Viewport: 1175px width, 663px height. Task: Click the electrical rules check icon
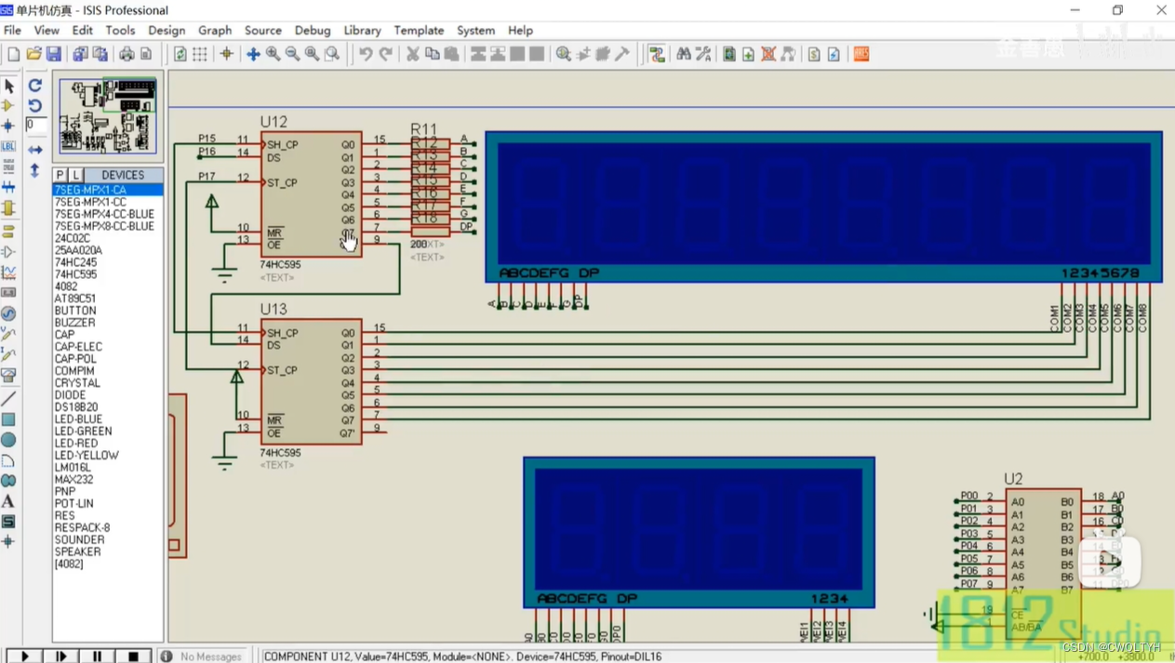(x=834, y=55)
